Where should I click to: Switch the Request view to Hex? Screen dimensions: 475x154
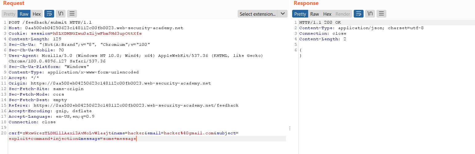[37, 14]
